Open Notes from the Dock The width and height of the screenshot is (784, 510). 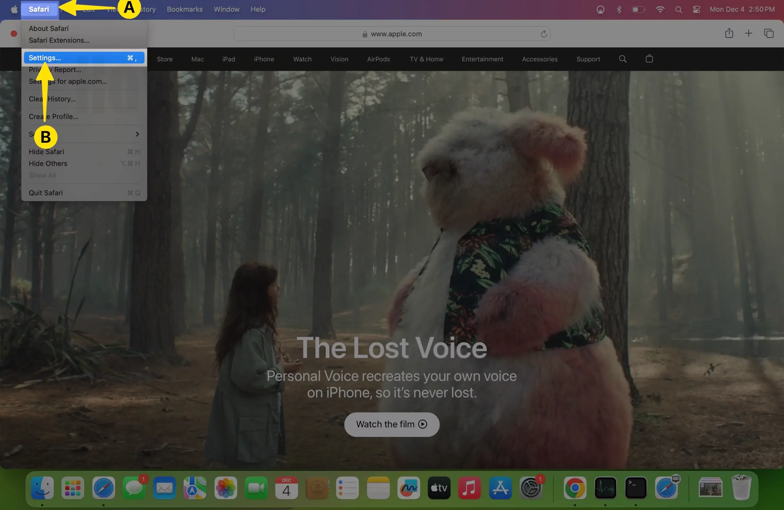point(378,488)
